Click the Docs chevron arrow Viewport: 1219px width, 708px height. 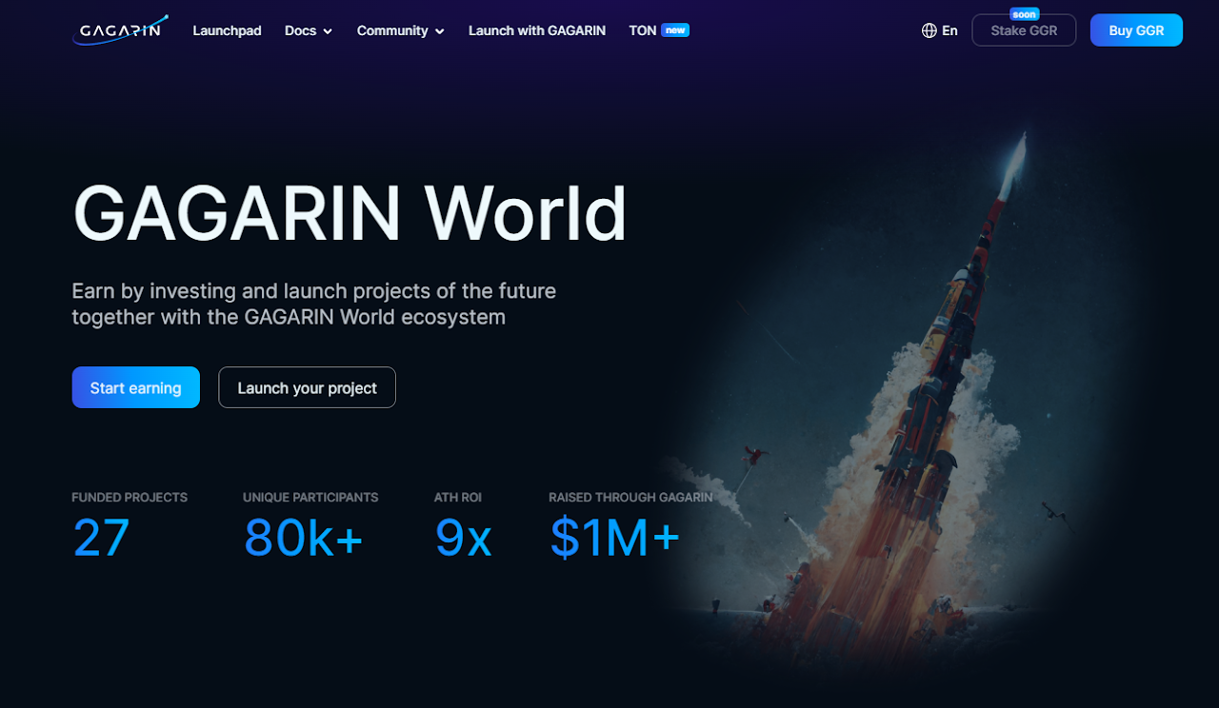[x=328, y=31]
